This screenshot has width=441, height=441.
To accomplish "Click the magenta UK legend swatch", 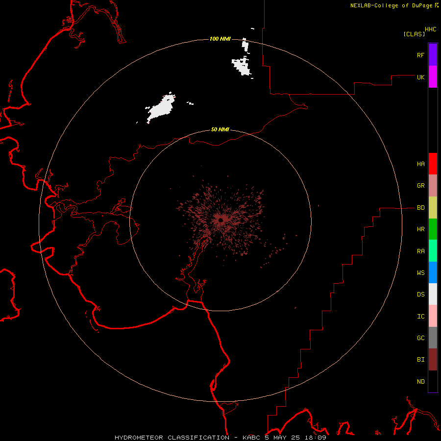I will click(433, 77).
